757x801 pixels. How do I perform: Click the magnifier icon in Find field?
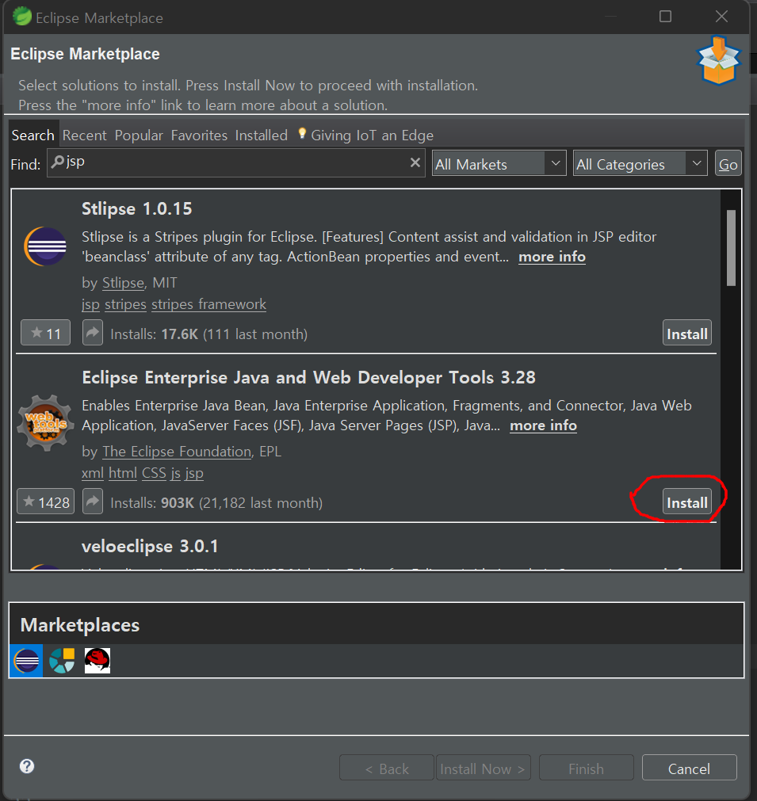(x=57, y=162)
